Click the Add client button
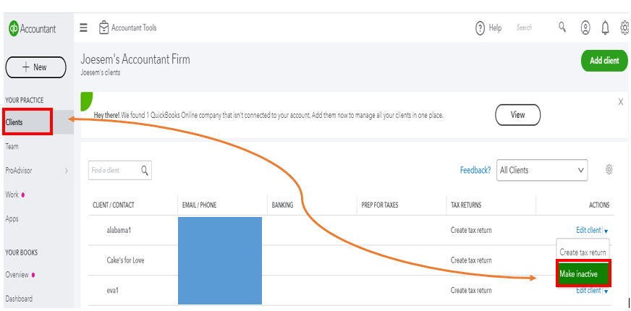Screen dimensions: 631x311 [604, 61]
